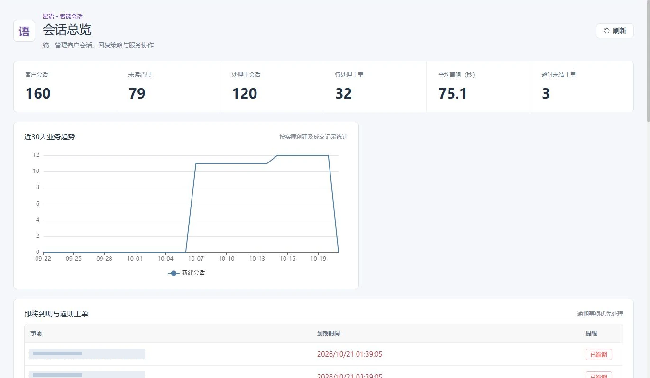The height and width of the screenshot is (378, 650).
Task: Click the 星语・智能会话 brand label
Action: point(63,17)
